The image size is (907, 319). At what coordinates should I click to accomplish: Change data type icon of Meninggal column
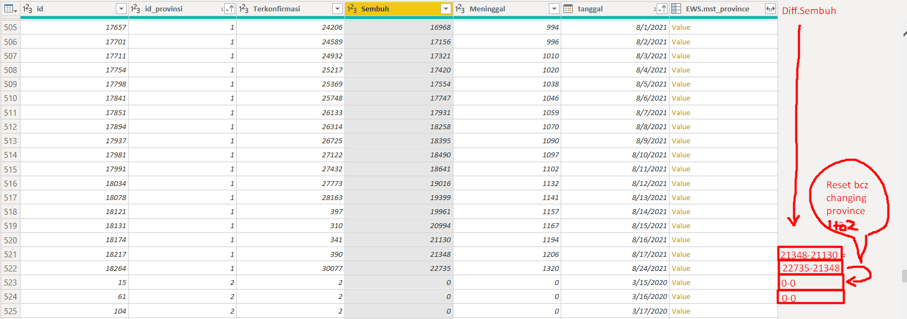click(460, 9)
